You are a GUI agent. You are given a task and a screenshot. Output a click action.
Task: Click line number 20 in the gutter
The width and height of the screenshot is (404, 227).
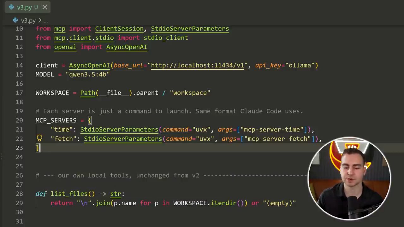tap(19, 120)
